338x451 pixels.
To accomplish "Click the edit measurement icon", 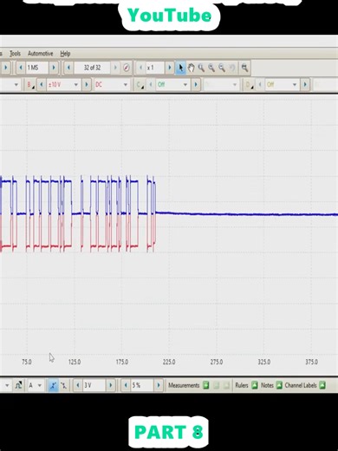I will coord(217,385).
